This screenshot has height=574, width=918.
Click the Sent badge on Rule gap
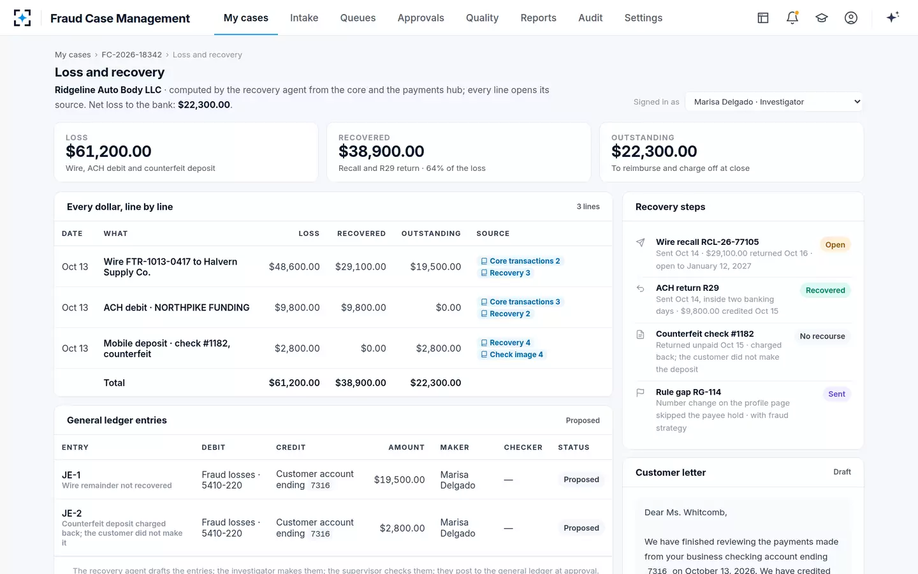836,394
